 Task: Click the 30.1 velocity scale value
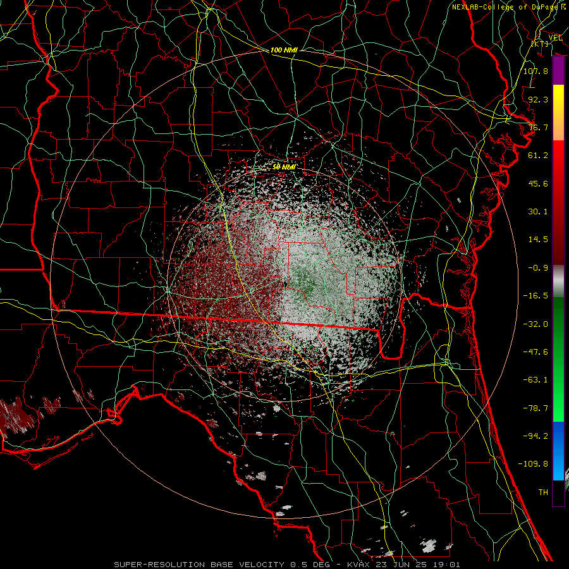click(538, 212)
